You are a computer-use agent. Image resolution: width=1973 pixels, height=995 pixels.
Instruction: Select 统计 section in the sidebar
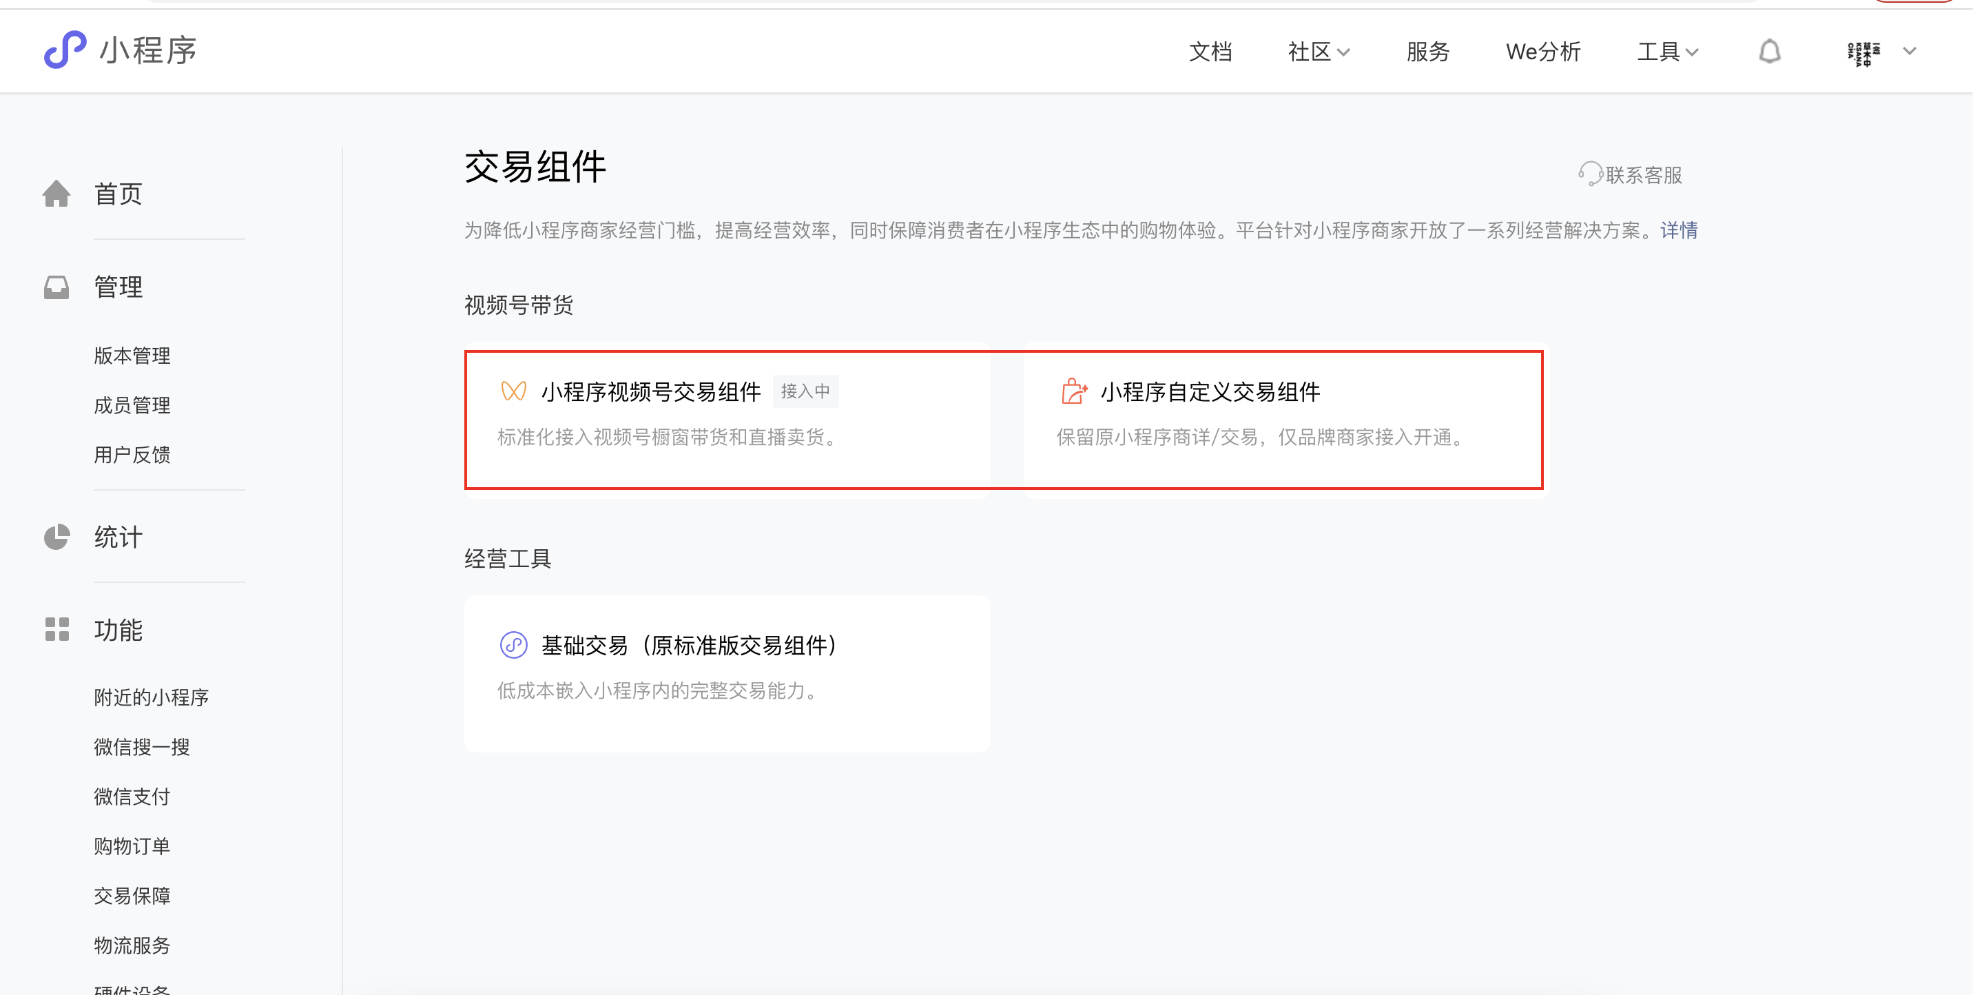(x=118, y=537)
